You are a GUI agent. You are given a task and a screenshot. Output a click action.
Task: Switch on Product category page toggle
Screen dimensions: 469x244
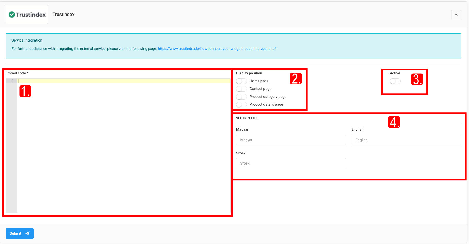click(241, 97)
